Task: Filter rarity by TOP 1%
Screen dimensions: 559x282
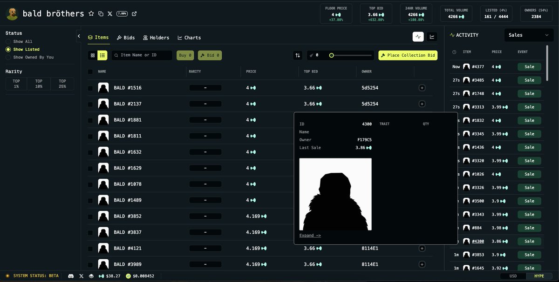Action: coord(16,84)
